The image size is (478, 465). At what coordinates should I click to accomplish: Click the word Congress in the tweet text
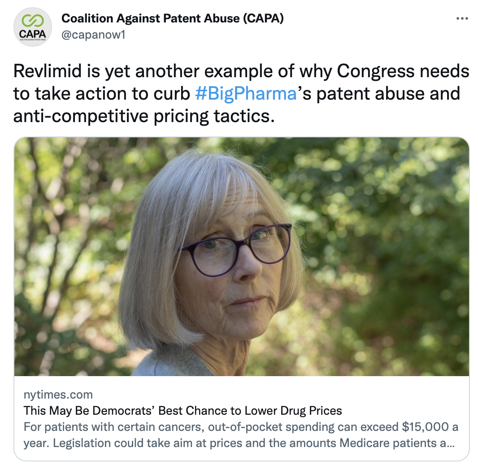(376, 71)
